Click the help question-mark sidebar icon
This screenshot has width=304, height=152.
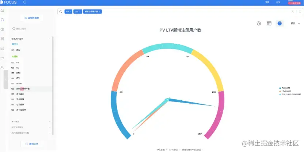click(2, 29)
